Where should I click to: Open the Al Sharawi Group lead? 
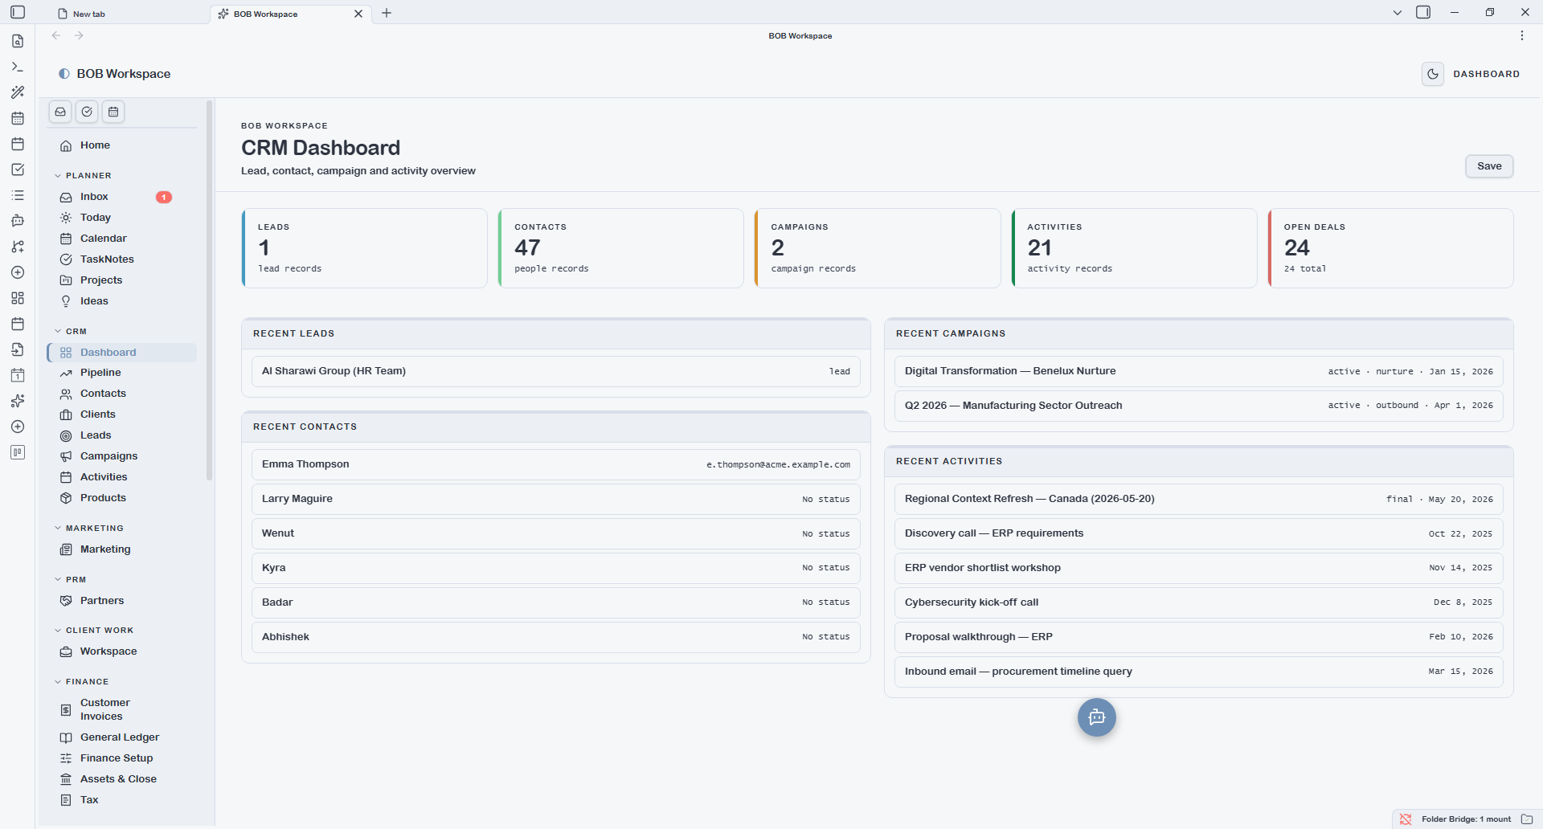click(x=556, y=371)
